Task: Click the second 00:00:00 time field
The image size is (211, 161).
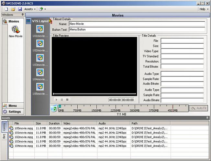Action: click(128, 100)
